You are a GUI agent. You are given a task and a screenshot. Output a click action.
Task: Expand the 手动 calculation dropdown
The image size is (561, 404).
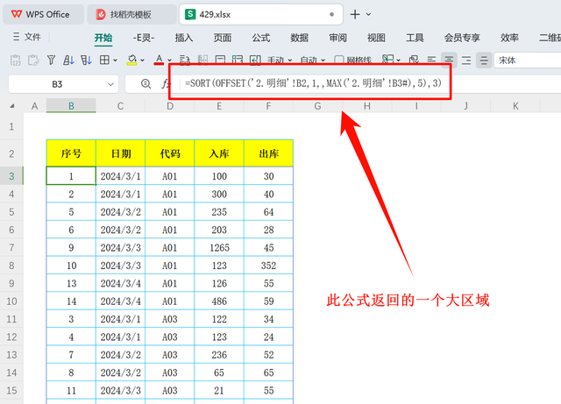click(x=290, y=60)
